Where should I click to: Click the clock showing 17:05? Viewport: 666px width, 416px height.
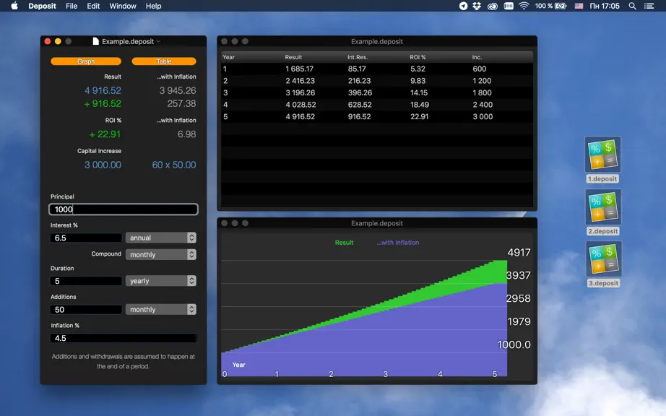(605, 6)
